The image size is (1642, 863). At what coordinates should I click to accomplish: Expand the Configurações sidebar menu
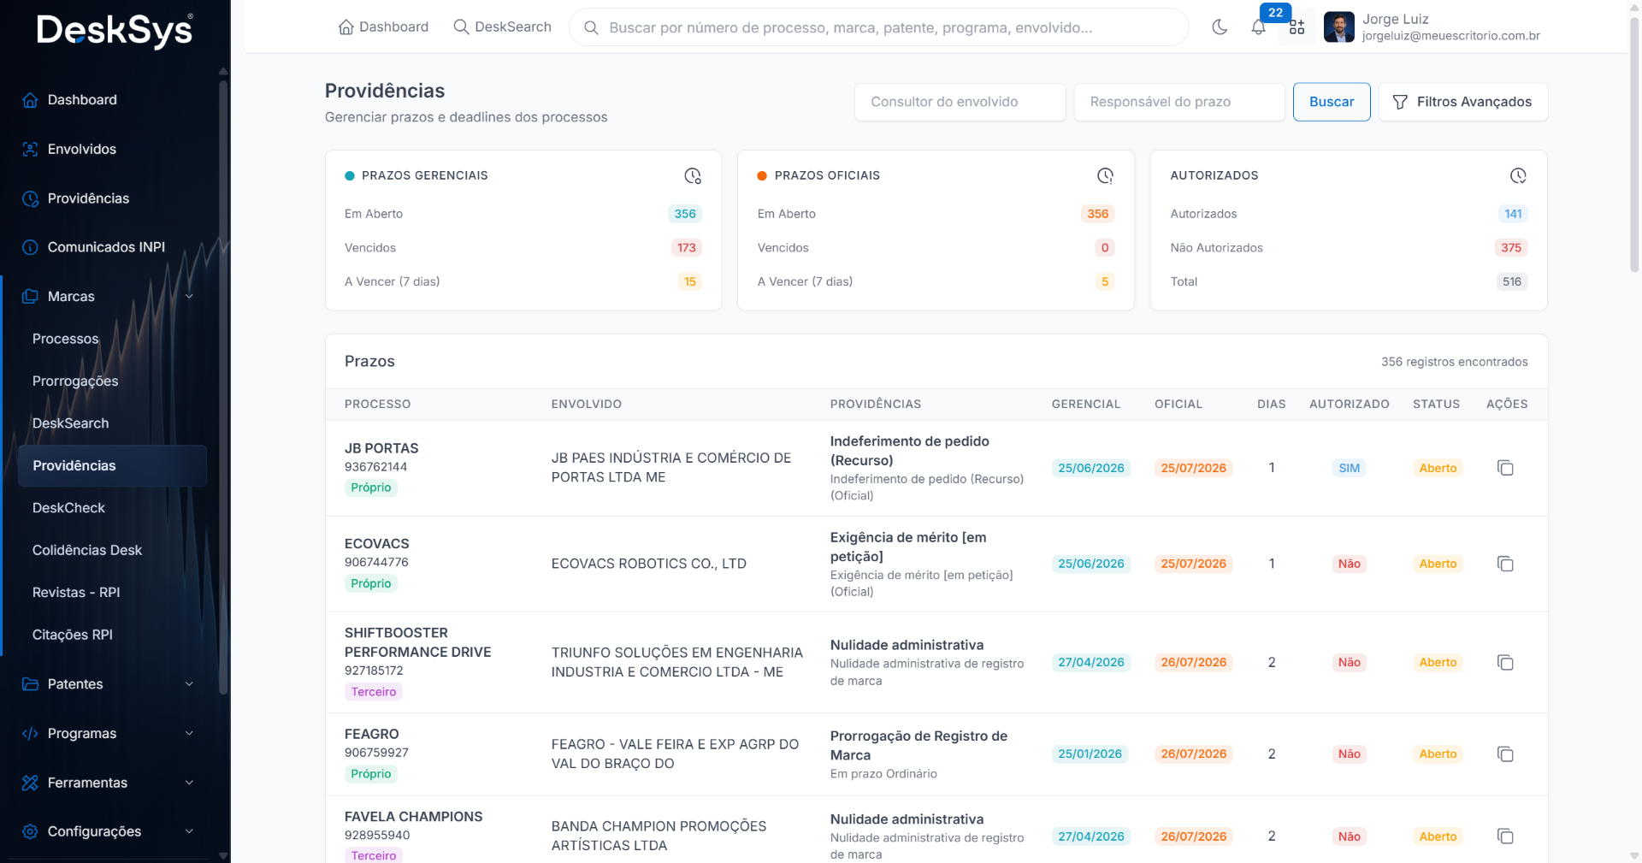109,831
